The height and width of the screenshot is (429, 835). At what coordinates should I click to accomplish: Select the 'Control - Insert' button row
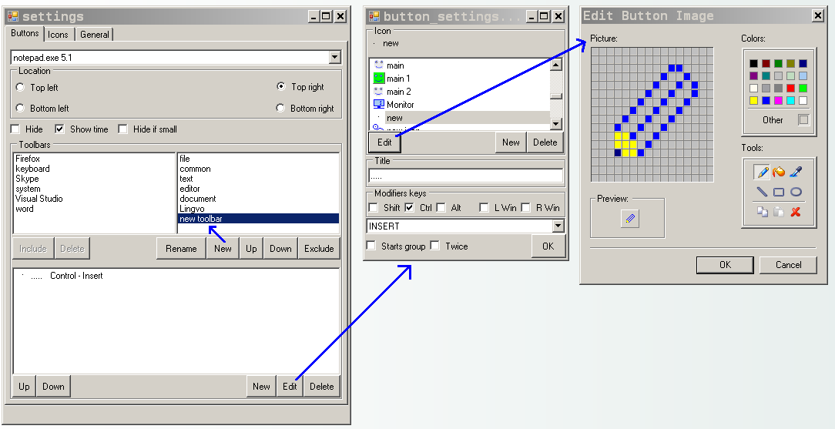pyautogui.click(x=176, y=276)
